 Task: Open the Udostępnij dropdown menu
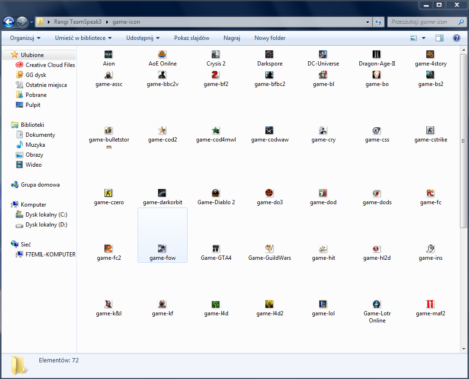(143, 38)
